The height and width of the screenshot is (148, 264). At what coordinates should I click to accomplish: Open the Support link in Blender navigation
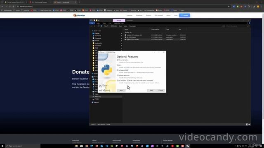(148, 15)
